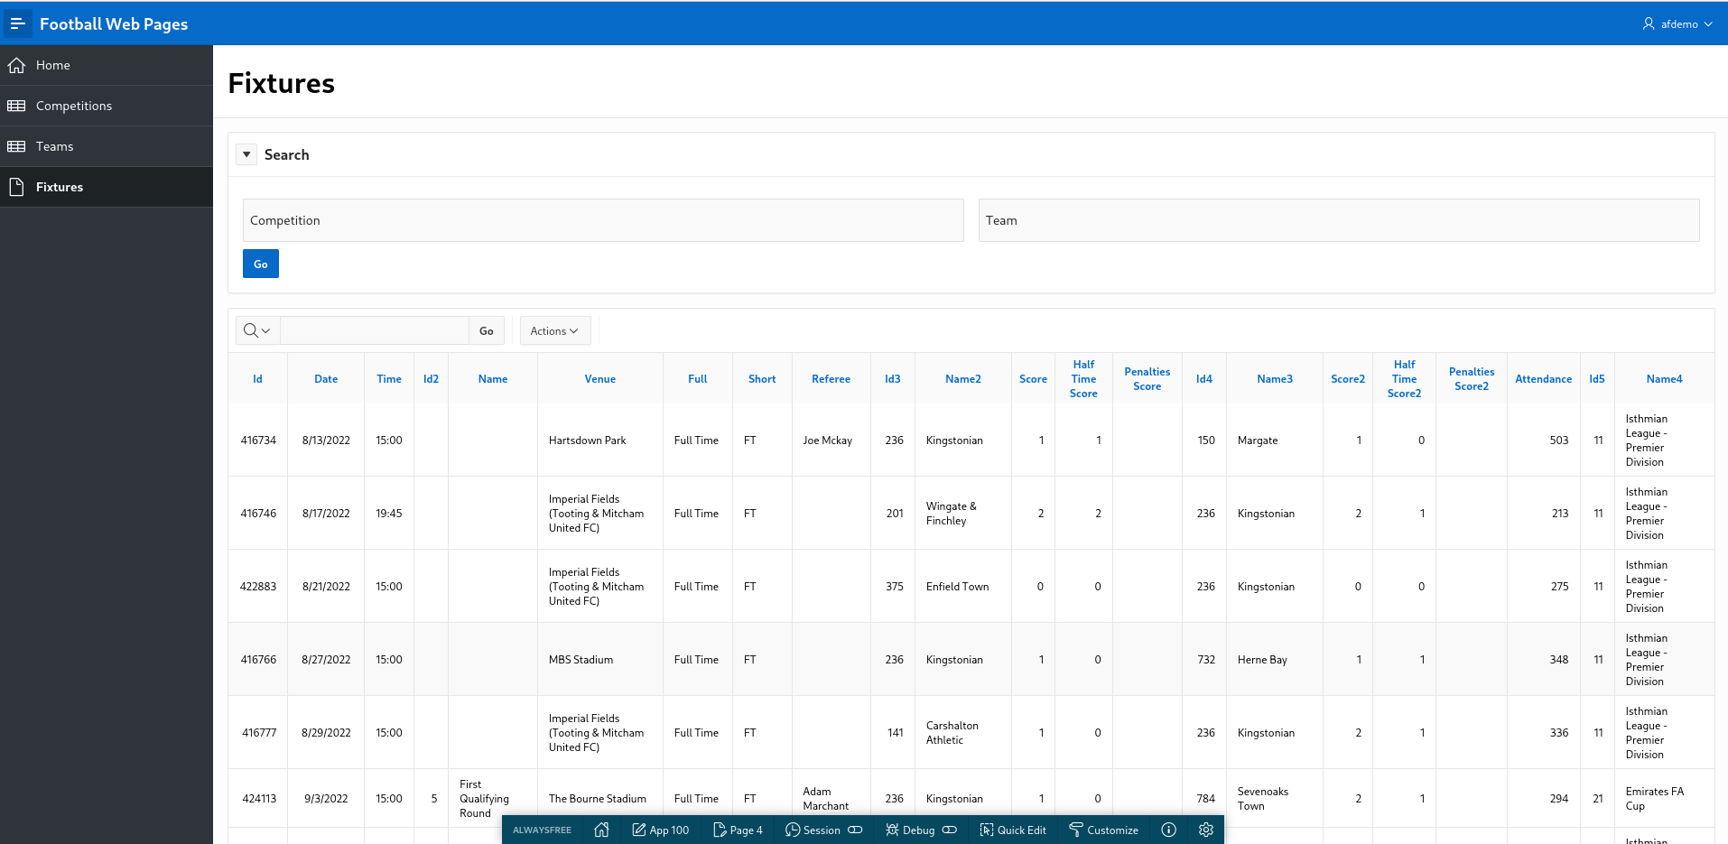Toggle the Debug switch on the toolbar

pyautogui.click(x=950, y=830)
